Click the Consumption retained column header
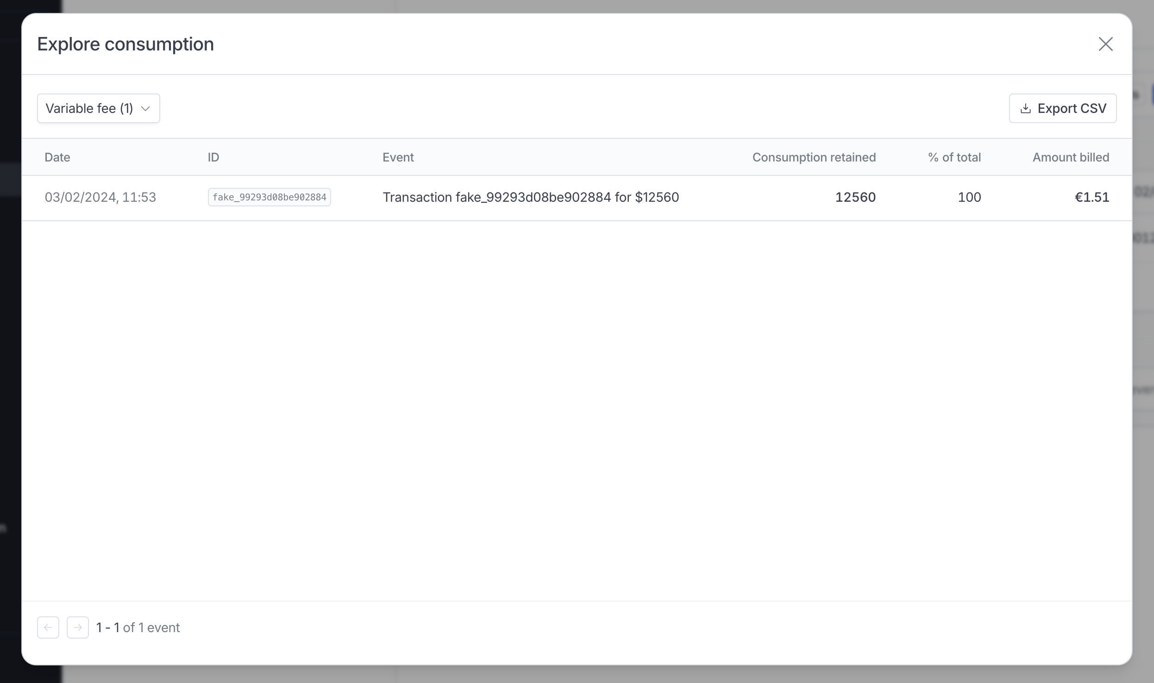 point(814,157)
